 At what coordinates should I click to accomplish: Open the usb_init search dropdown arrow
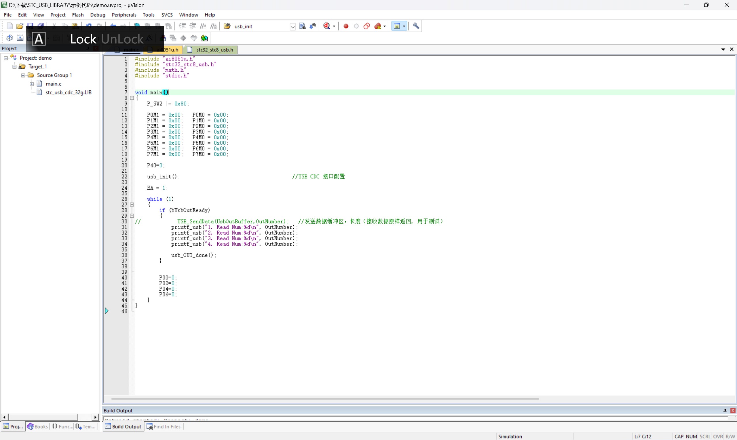click(293, 26)
